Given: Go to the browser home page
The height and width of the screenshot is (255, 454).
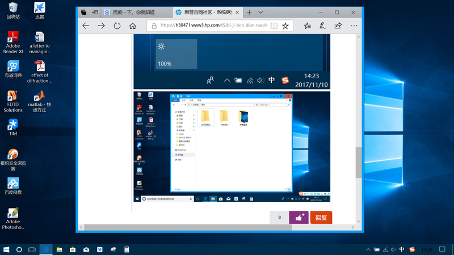Looking at the screenshot, I should (x=133, y=25).
